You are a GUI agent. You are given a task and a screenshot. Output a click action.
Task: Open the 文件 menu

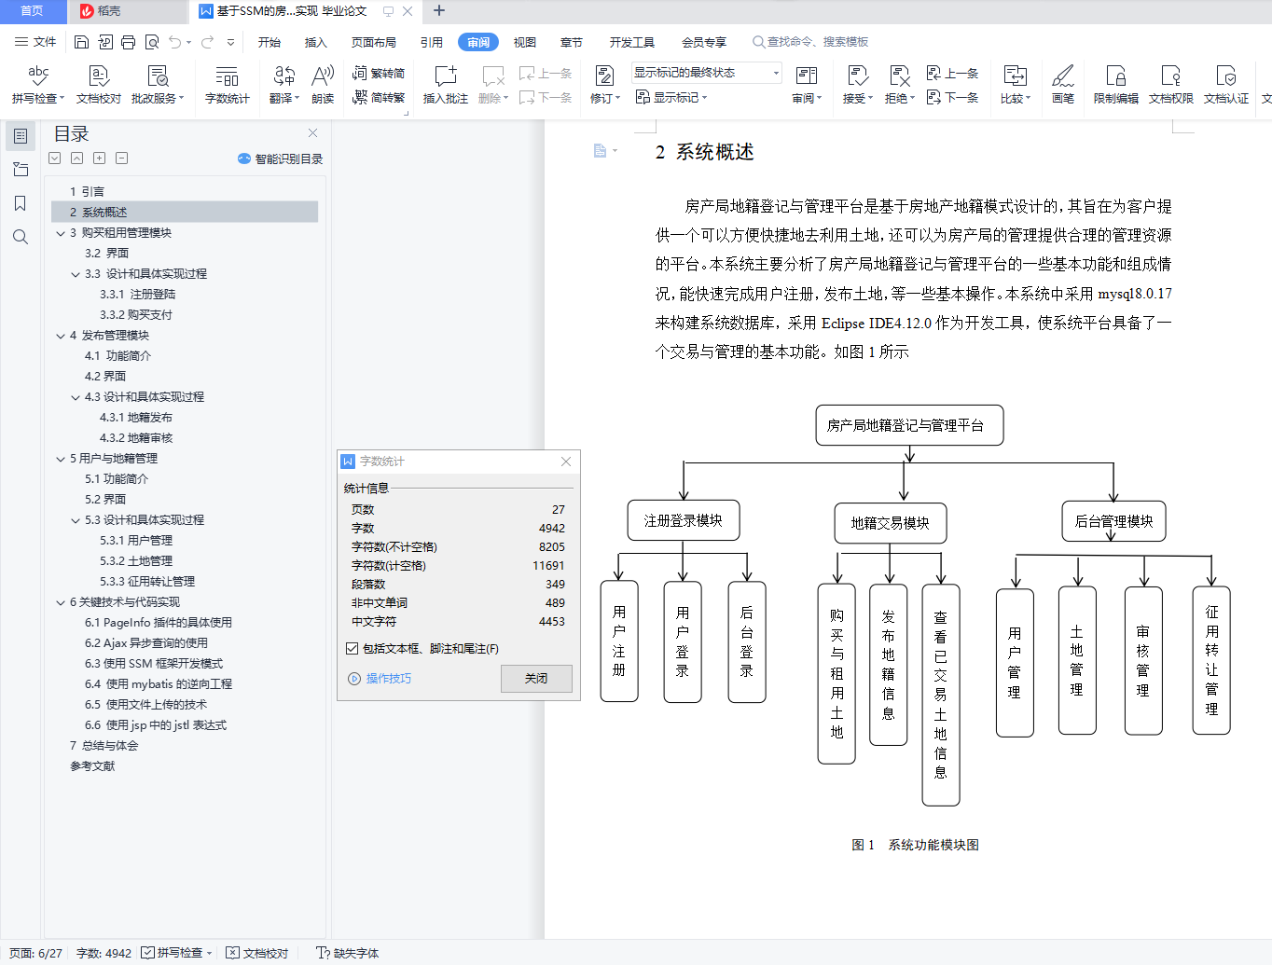[x=35, y=42]
